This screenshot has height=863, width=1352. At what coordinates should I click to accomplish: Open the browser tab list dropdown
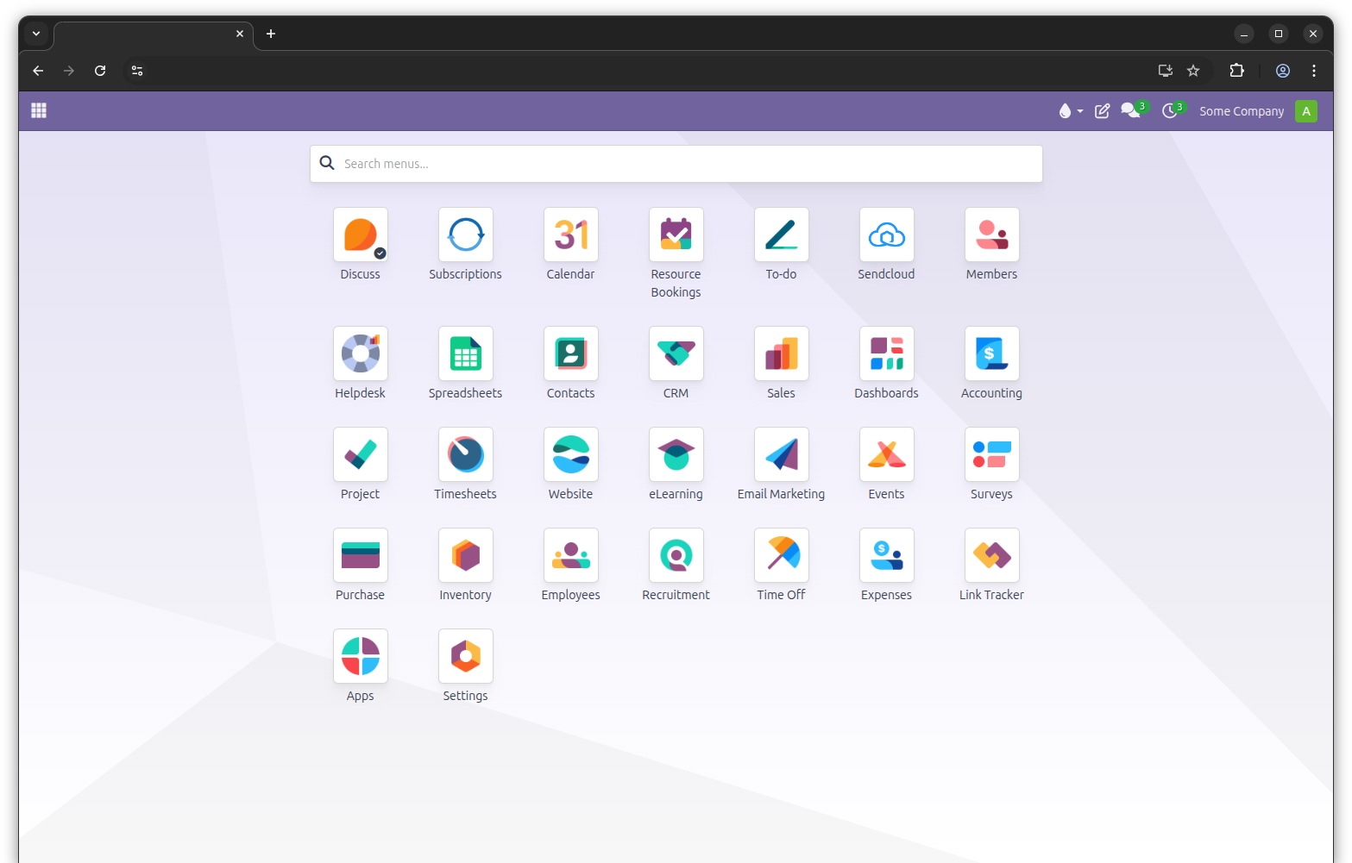36,34
